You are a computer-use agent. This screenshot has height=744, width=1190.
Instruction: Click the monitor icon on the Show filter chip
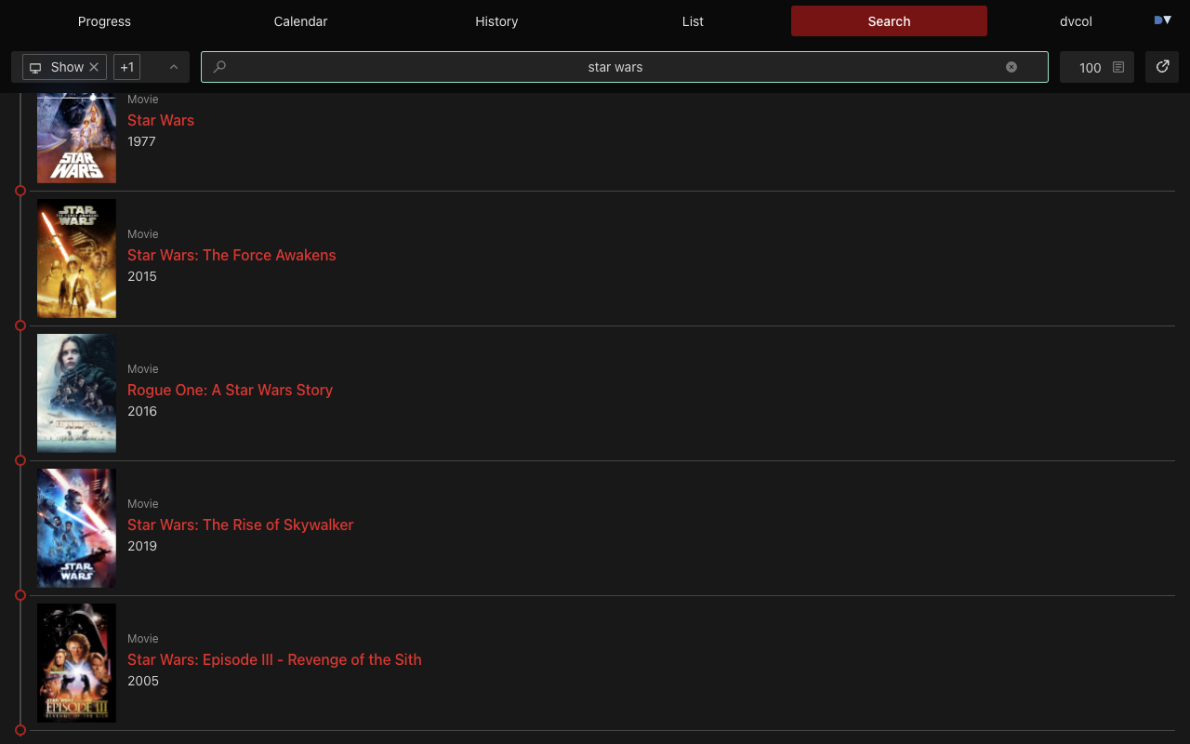35,67
